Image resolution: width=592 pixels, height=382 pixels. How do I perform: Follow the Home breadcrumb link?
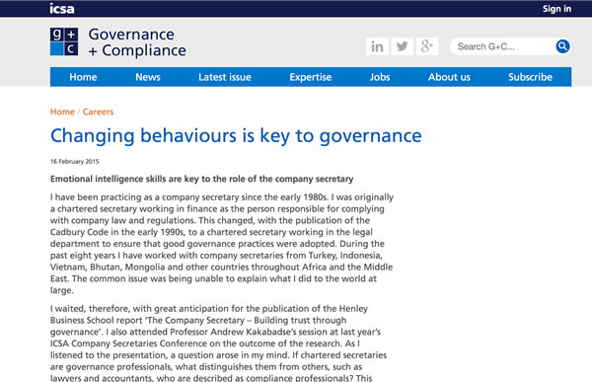click(x=62, y=112)
